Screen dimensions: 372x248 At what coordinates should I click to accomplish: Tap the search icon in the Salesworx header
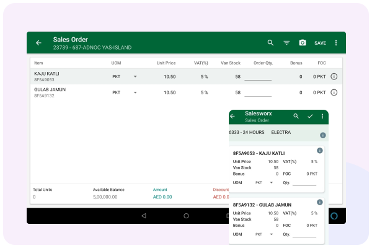pyautogui.click(x=296, y=117)
